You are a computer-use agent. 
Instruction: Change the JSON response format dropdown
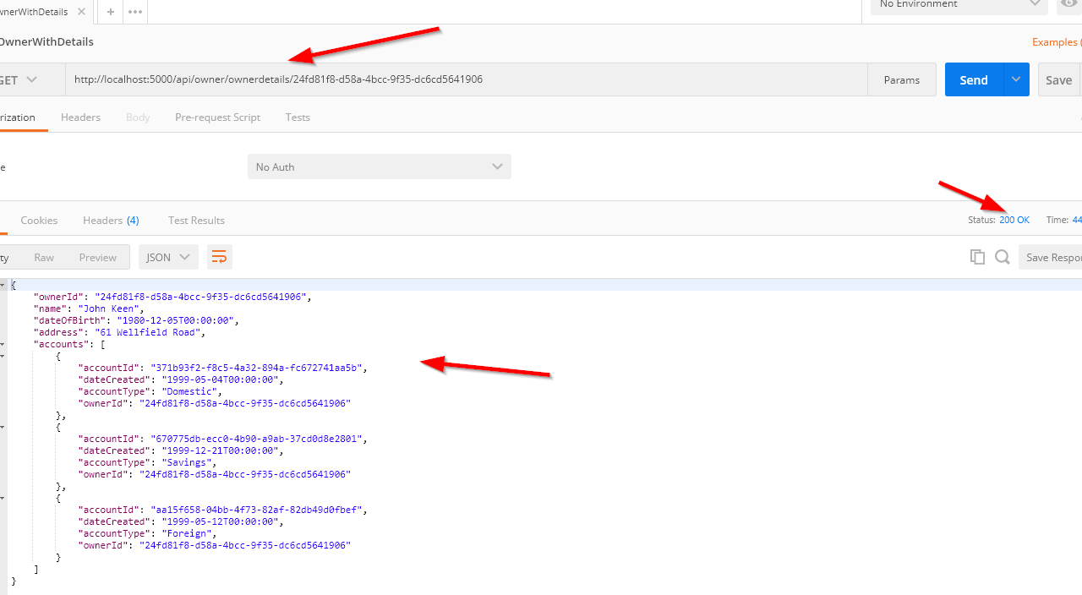pyautogui.click(x=168, y=257)
